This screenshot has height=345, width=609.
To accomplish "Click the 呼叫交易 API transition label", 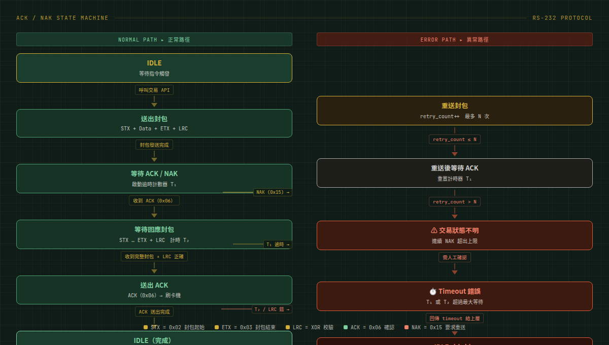I will point(154,90).
